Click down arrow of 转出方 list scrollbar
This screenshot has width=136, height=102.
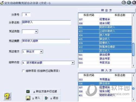pos(133,66)
